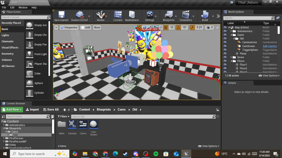Image resolution: width=282 pixels, height=158 pixels.
Task: Click the Content Browser lock icon
Action: click(217, 110)
